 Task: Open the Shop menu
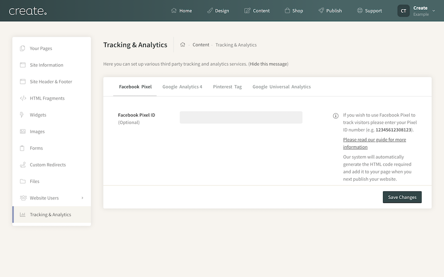point(297,11)
